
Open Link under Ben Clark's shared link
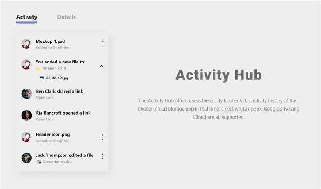pos(45,98)
